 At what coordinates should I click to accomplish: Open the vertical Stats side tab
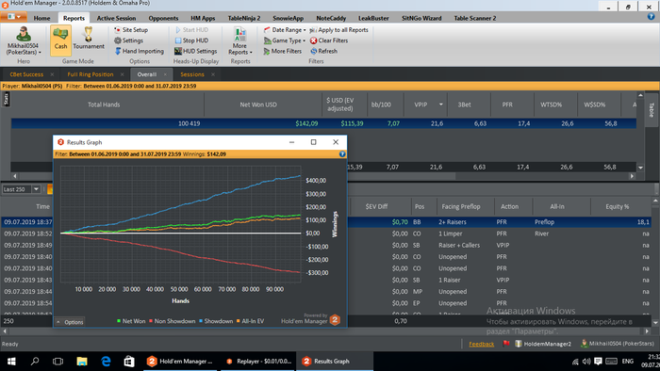click(6, 99)
